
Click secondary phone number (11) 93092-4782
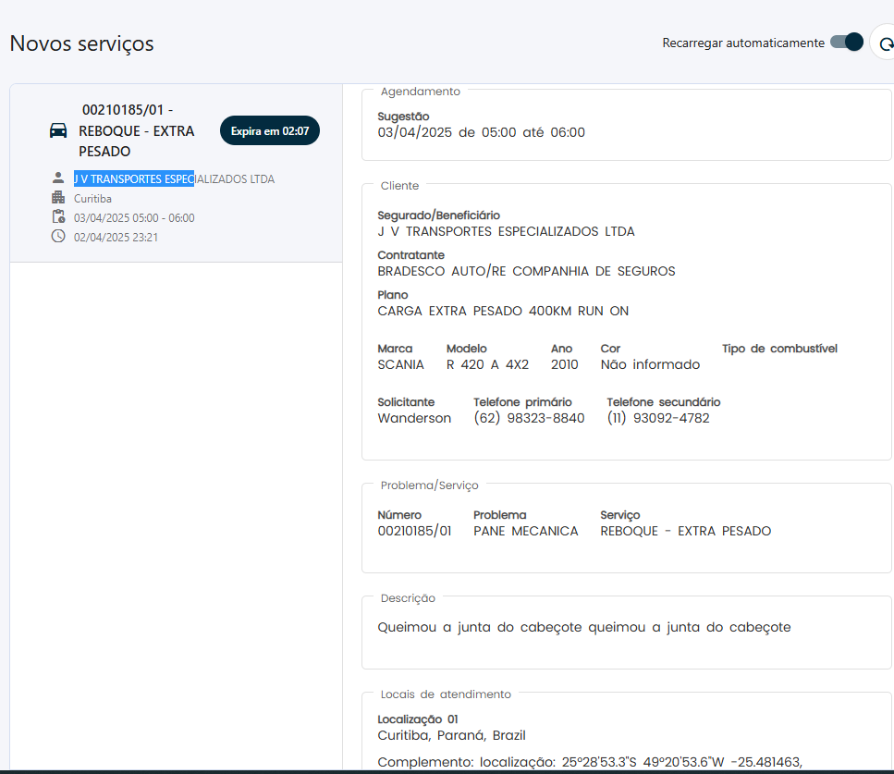click(x=658, y=418)
